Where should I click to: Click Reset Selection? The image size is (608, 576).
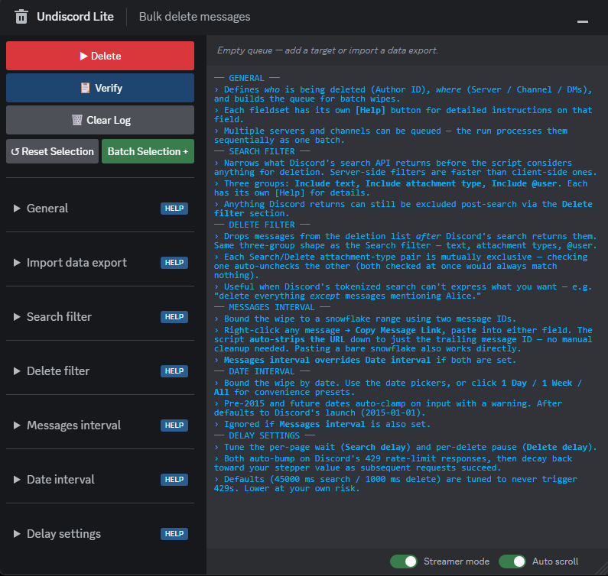coord(52,151)
